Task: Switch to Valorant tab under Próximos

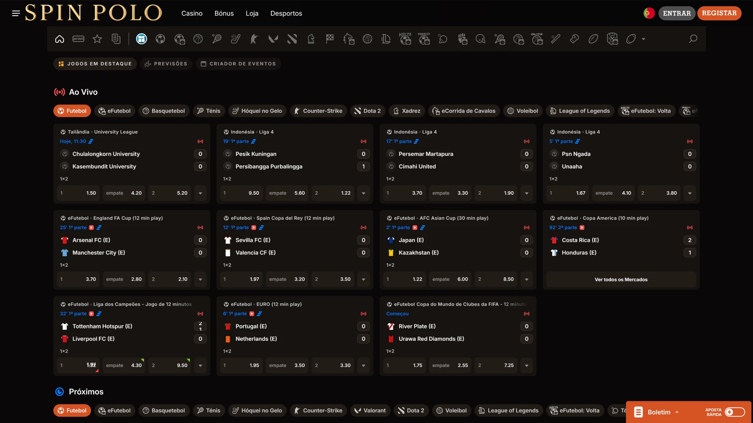Action: 370,410
